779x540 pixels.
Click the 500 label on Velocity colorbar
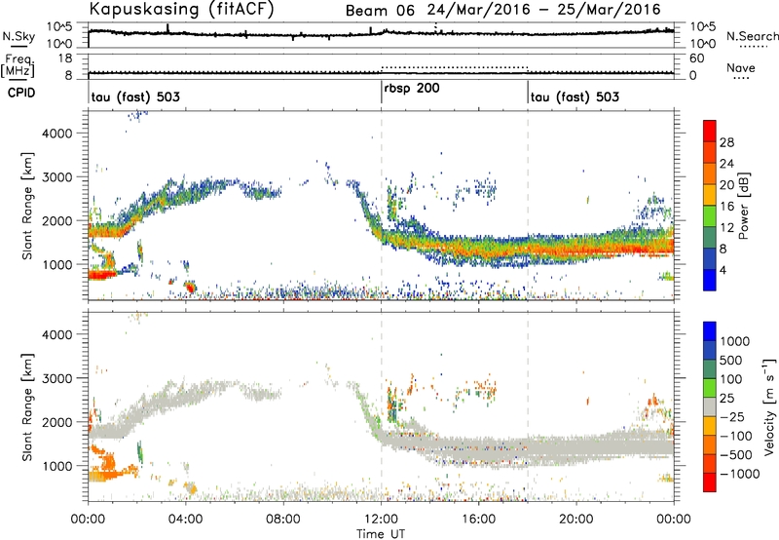click(733, 360)
